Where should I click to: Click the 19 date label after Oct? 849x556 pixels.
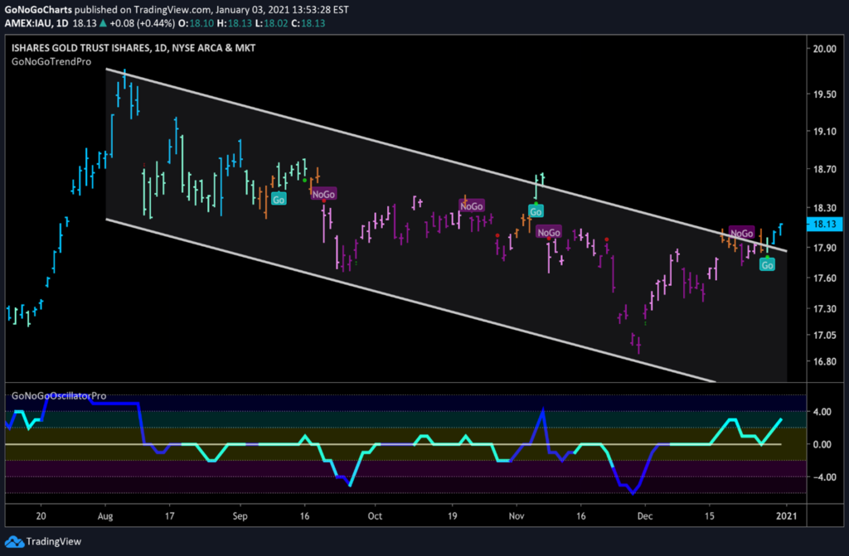452,516
